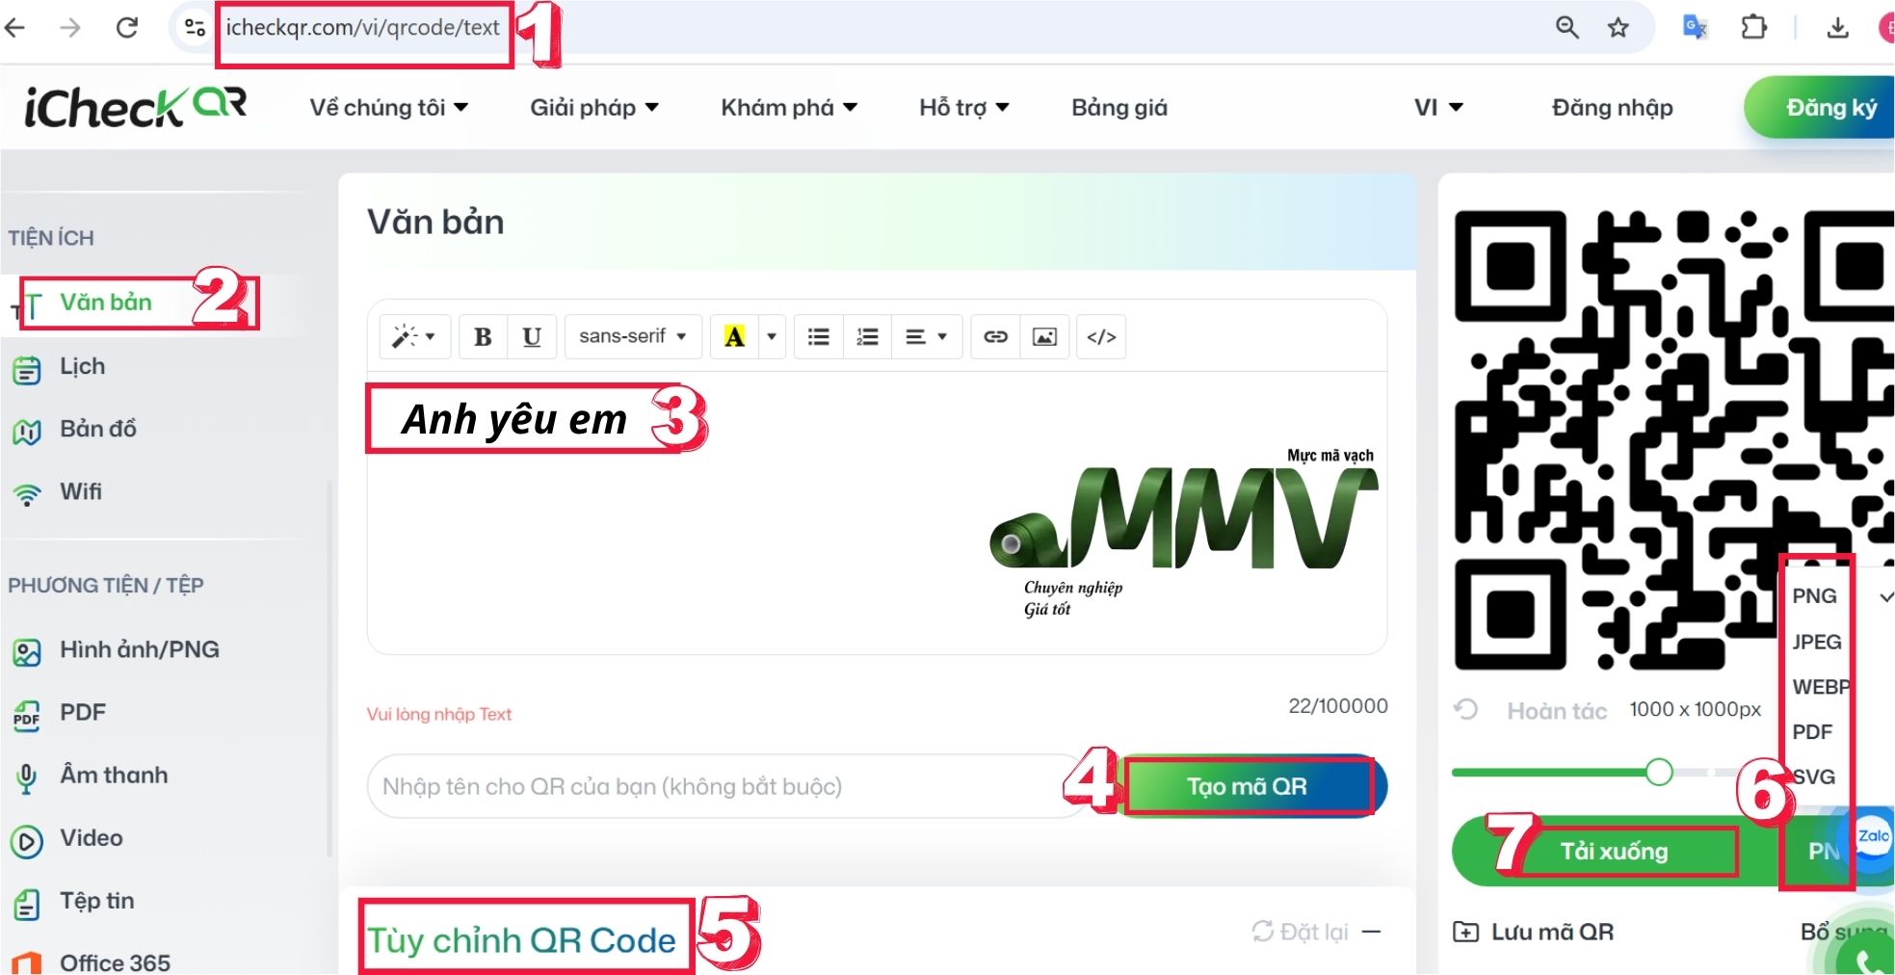Choose PDF format from the download list
This screenshot has width=1895, height=975.
coord(1812,732)
